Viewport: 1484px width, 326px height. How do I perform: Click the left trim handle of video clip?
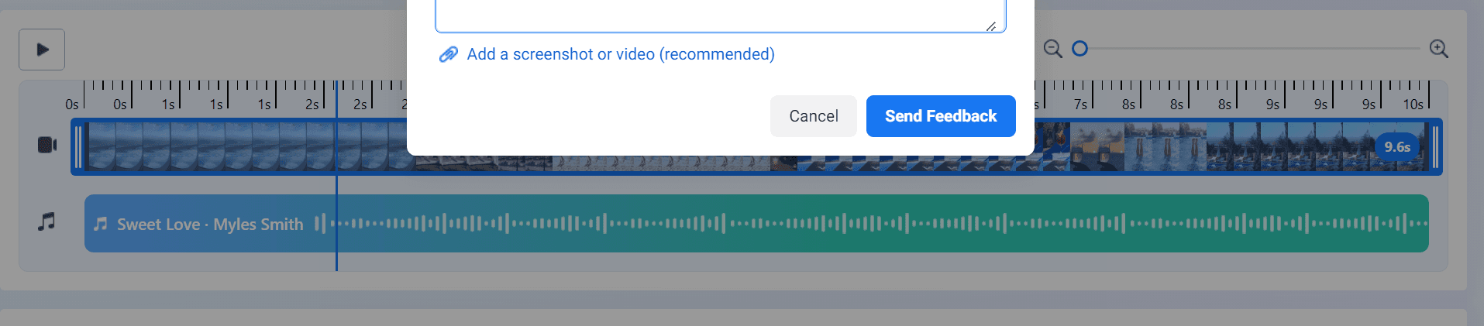click(x=78, y=146)
